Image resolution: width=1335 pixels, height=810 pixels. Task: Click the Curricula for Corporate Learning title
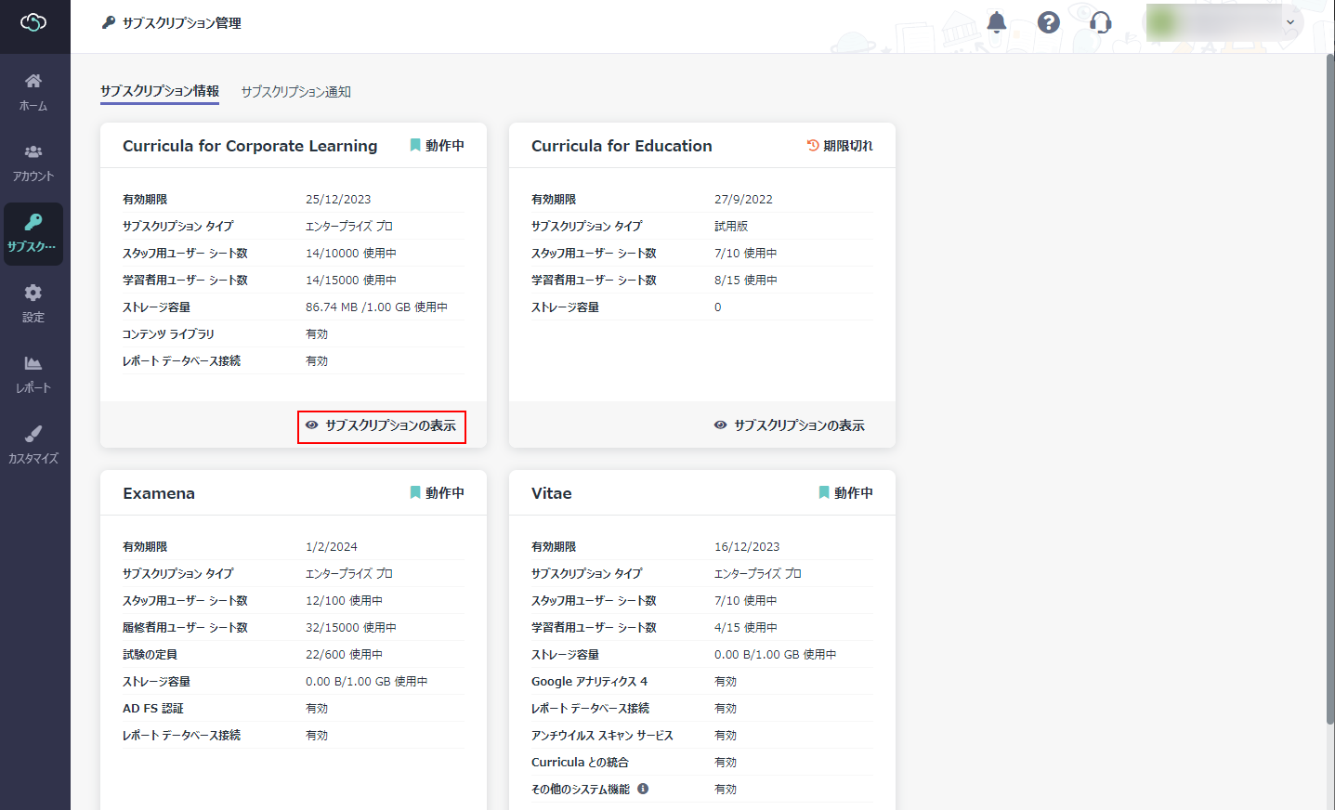250,146
